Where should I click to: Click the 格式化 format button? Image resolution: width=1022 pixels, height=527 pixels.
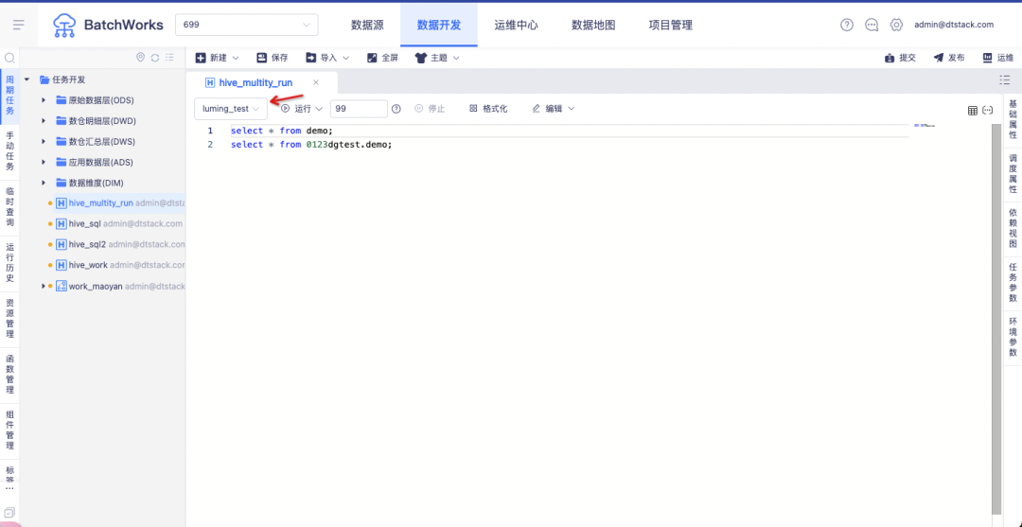pyautogui.click(x=488, y=109)
